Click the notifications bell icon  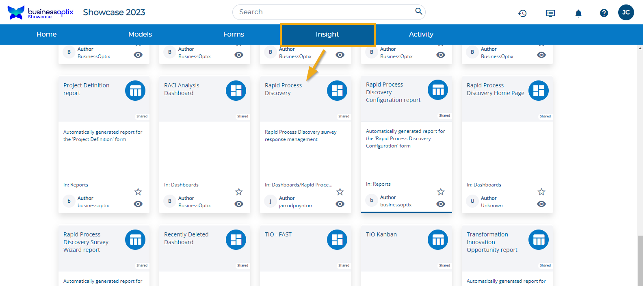tap(578, 13)
